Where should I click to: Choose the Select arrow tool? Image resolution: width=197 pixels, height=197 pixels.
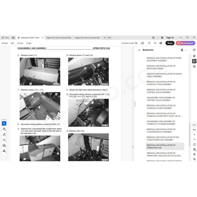pyautogui.click(x=4, y=124)
